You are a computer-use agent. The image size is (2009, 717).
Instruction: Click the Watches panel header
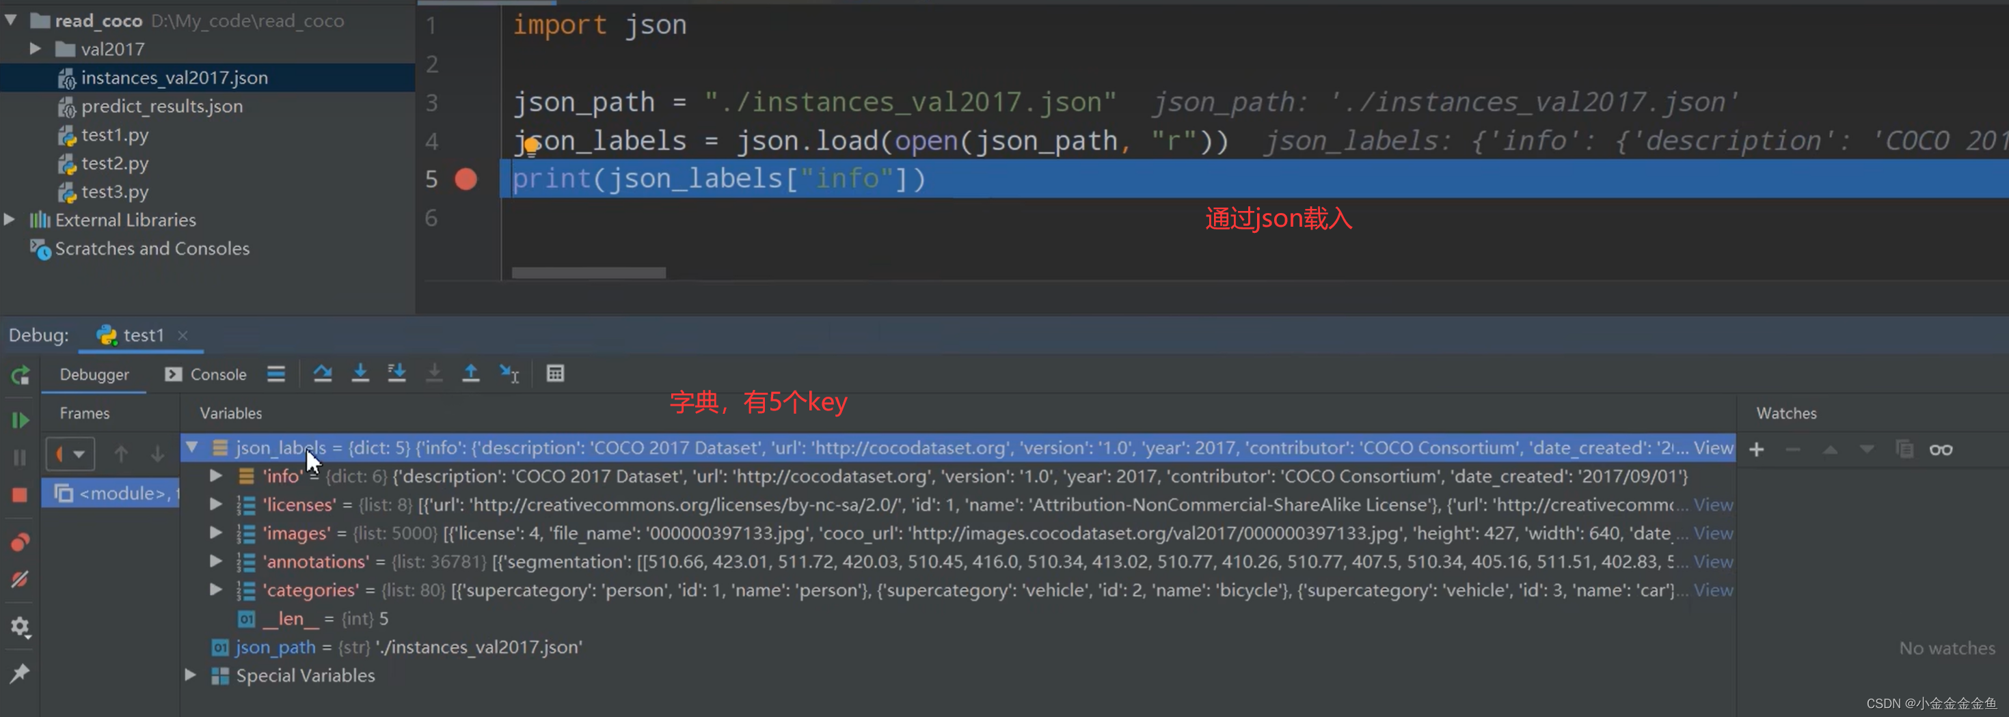tap(1786, 413)
